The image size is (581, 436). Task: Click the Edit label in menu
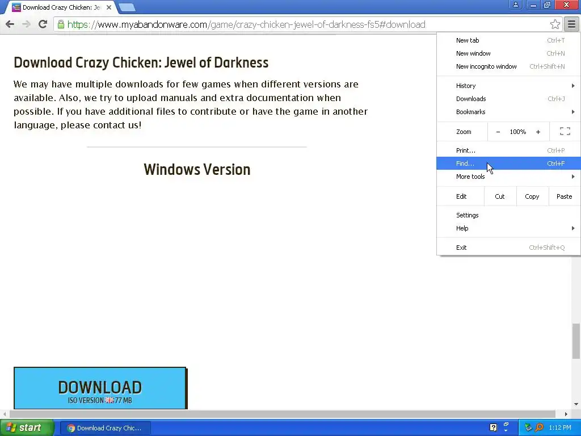pos(461,196)
